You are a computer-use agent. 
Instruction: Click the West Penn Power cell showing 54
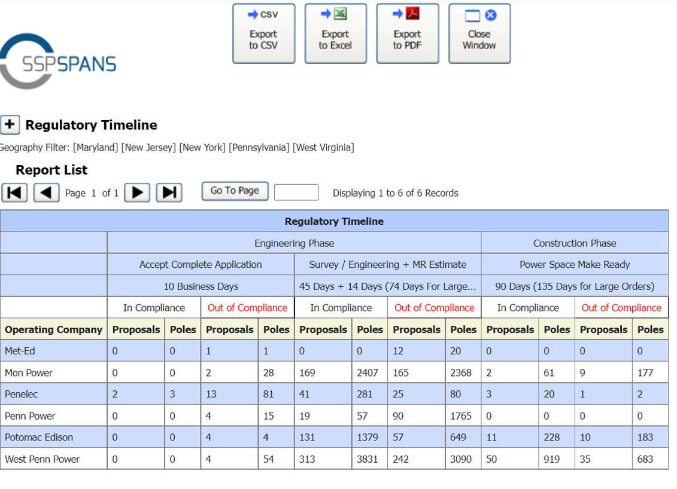[277, 459]
